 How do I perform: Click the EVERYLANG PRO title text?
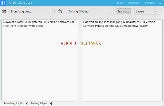(20, 3)
